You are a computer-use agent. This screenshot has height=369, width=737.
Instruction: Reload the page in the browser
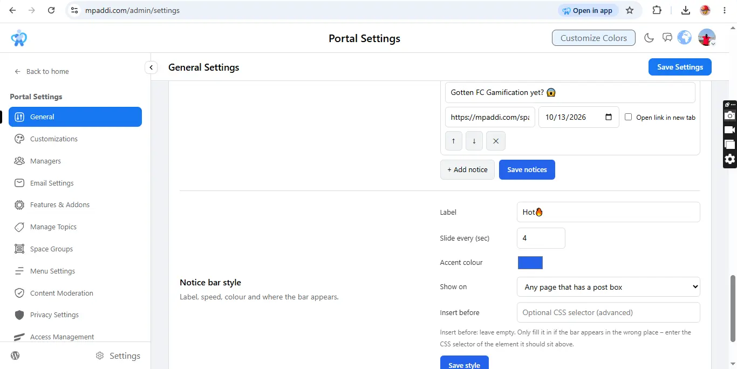tap(51, 10)
